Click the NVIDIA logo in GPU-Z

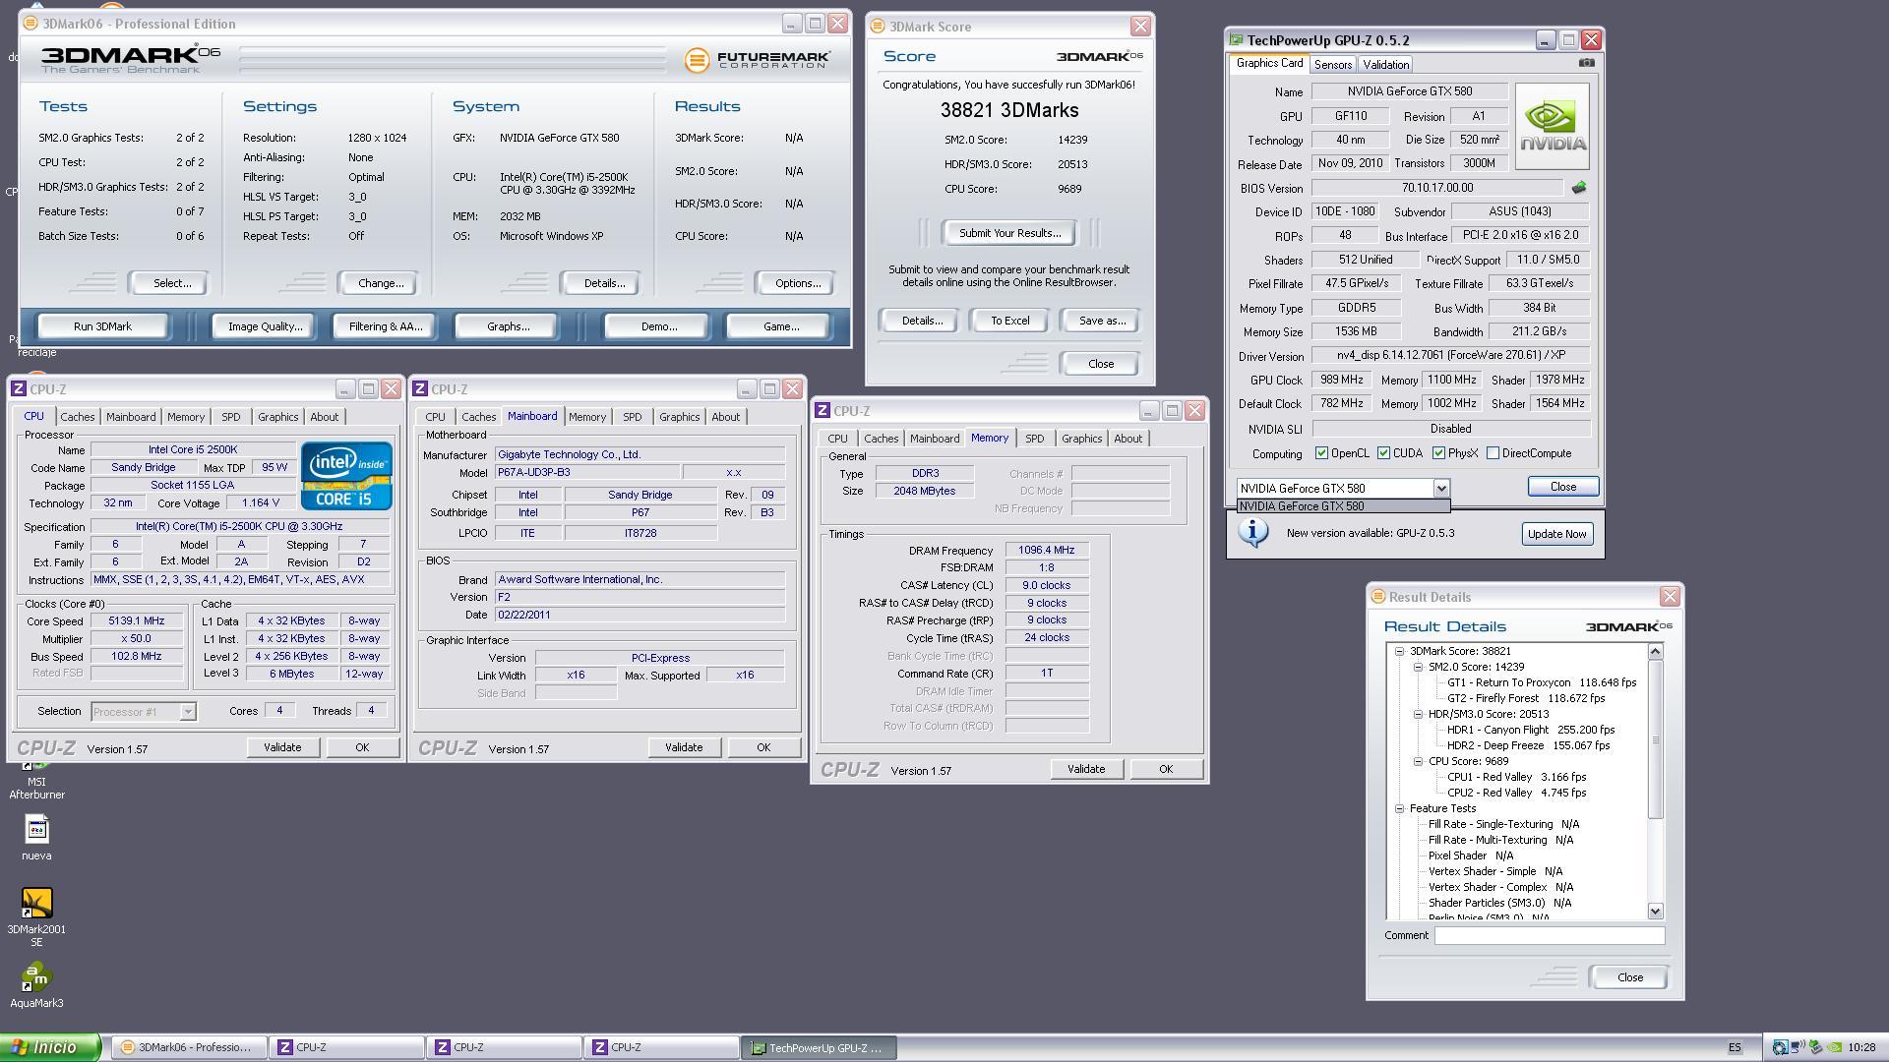[x=1552, y=126]
